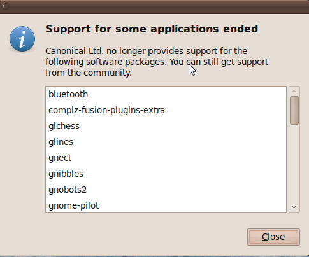The image size is (309, 257).
Task: Click the Close button
Action: [273, 237]
